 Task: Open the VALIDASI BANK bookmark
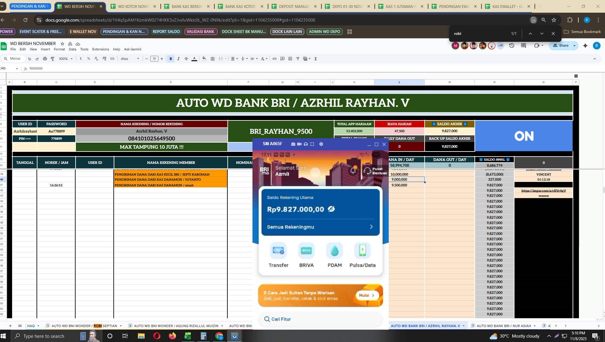(200, 32)
